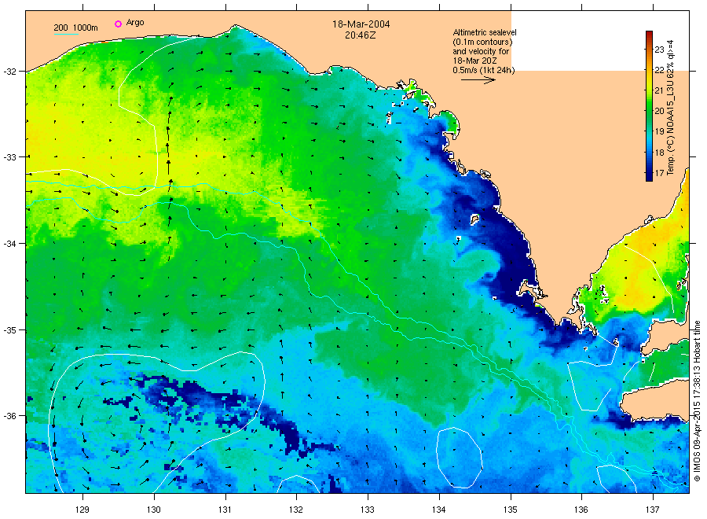Click the '0.5m/s (1kt 24h)' text
Viewport: 707px width, 519px height.
483,70
